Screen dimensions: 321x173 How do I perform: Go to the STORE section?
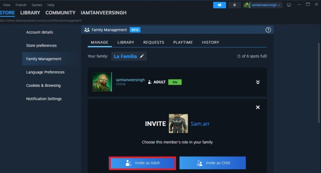(7, 13)
